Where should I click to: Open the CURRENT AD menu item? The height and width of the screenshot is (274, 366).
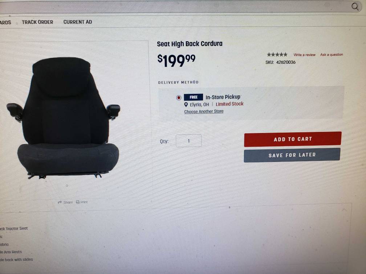[x=78, y=22]
